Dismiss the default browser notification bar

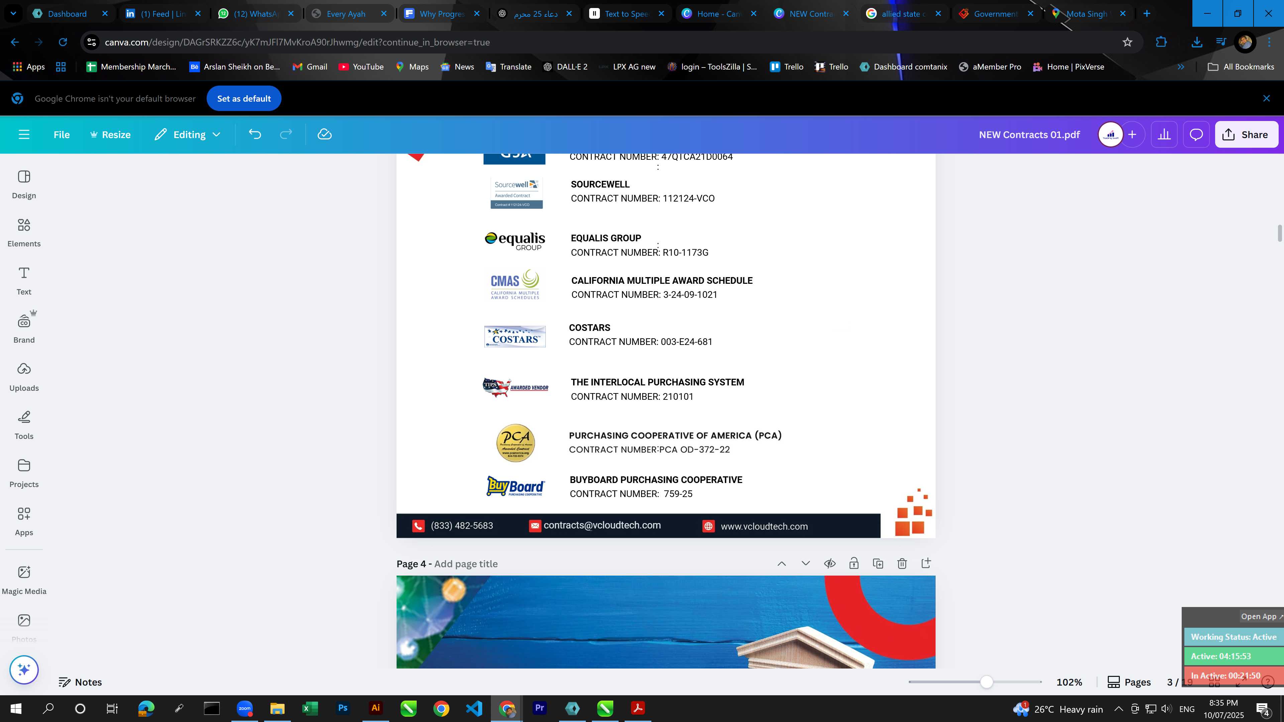[x=1267, y=99]
